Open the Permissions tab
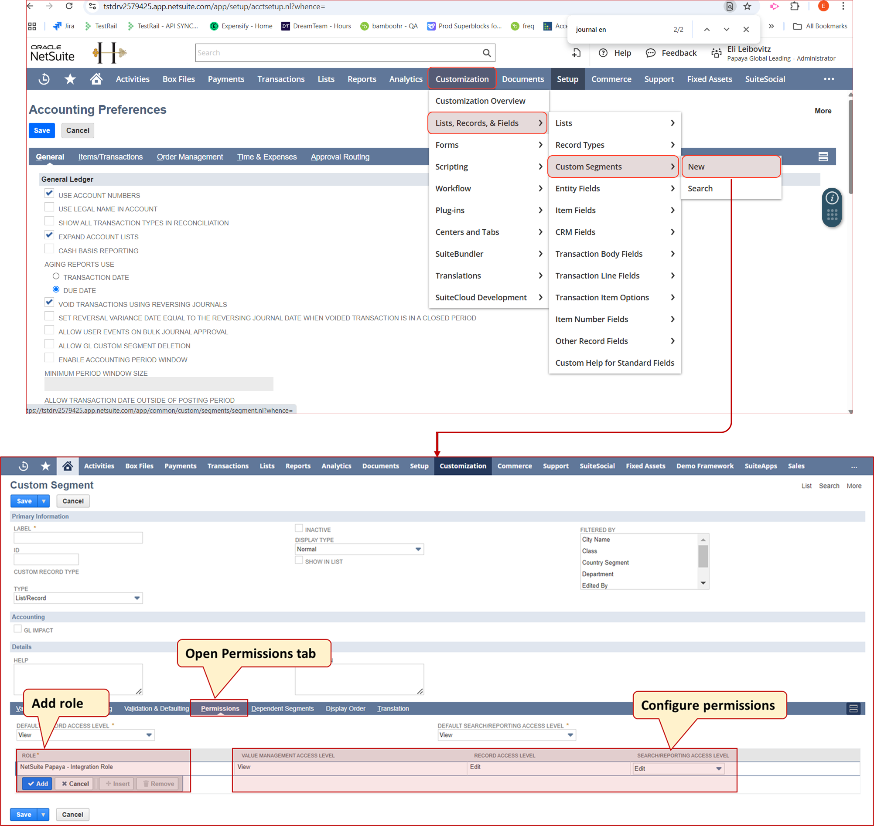 pos(220,708)
